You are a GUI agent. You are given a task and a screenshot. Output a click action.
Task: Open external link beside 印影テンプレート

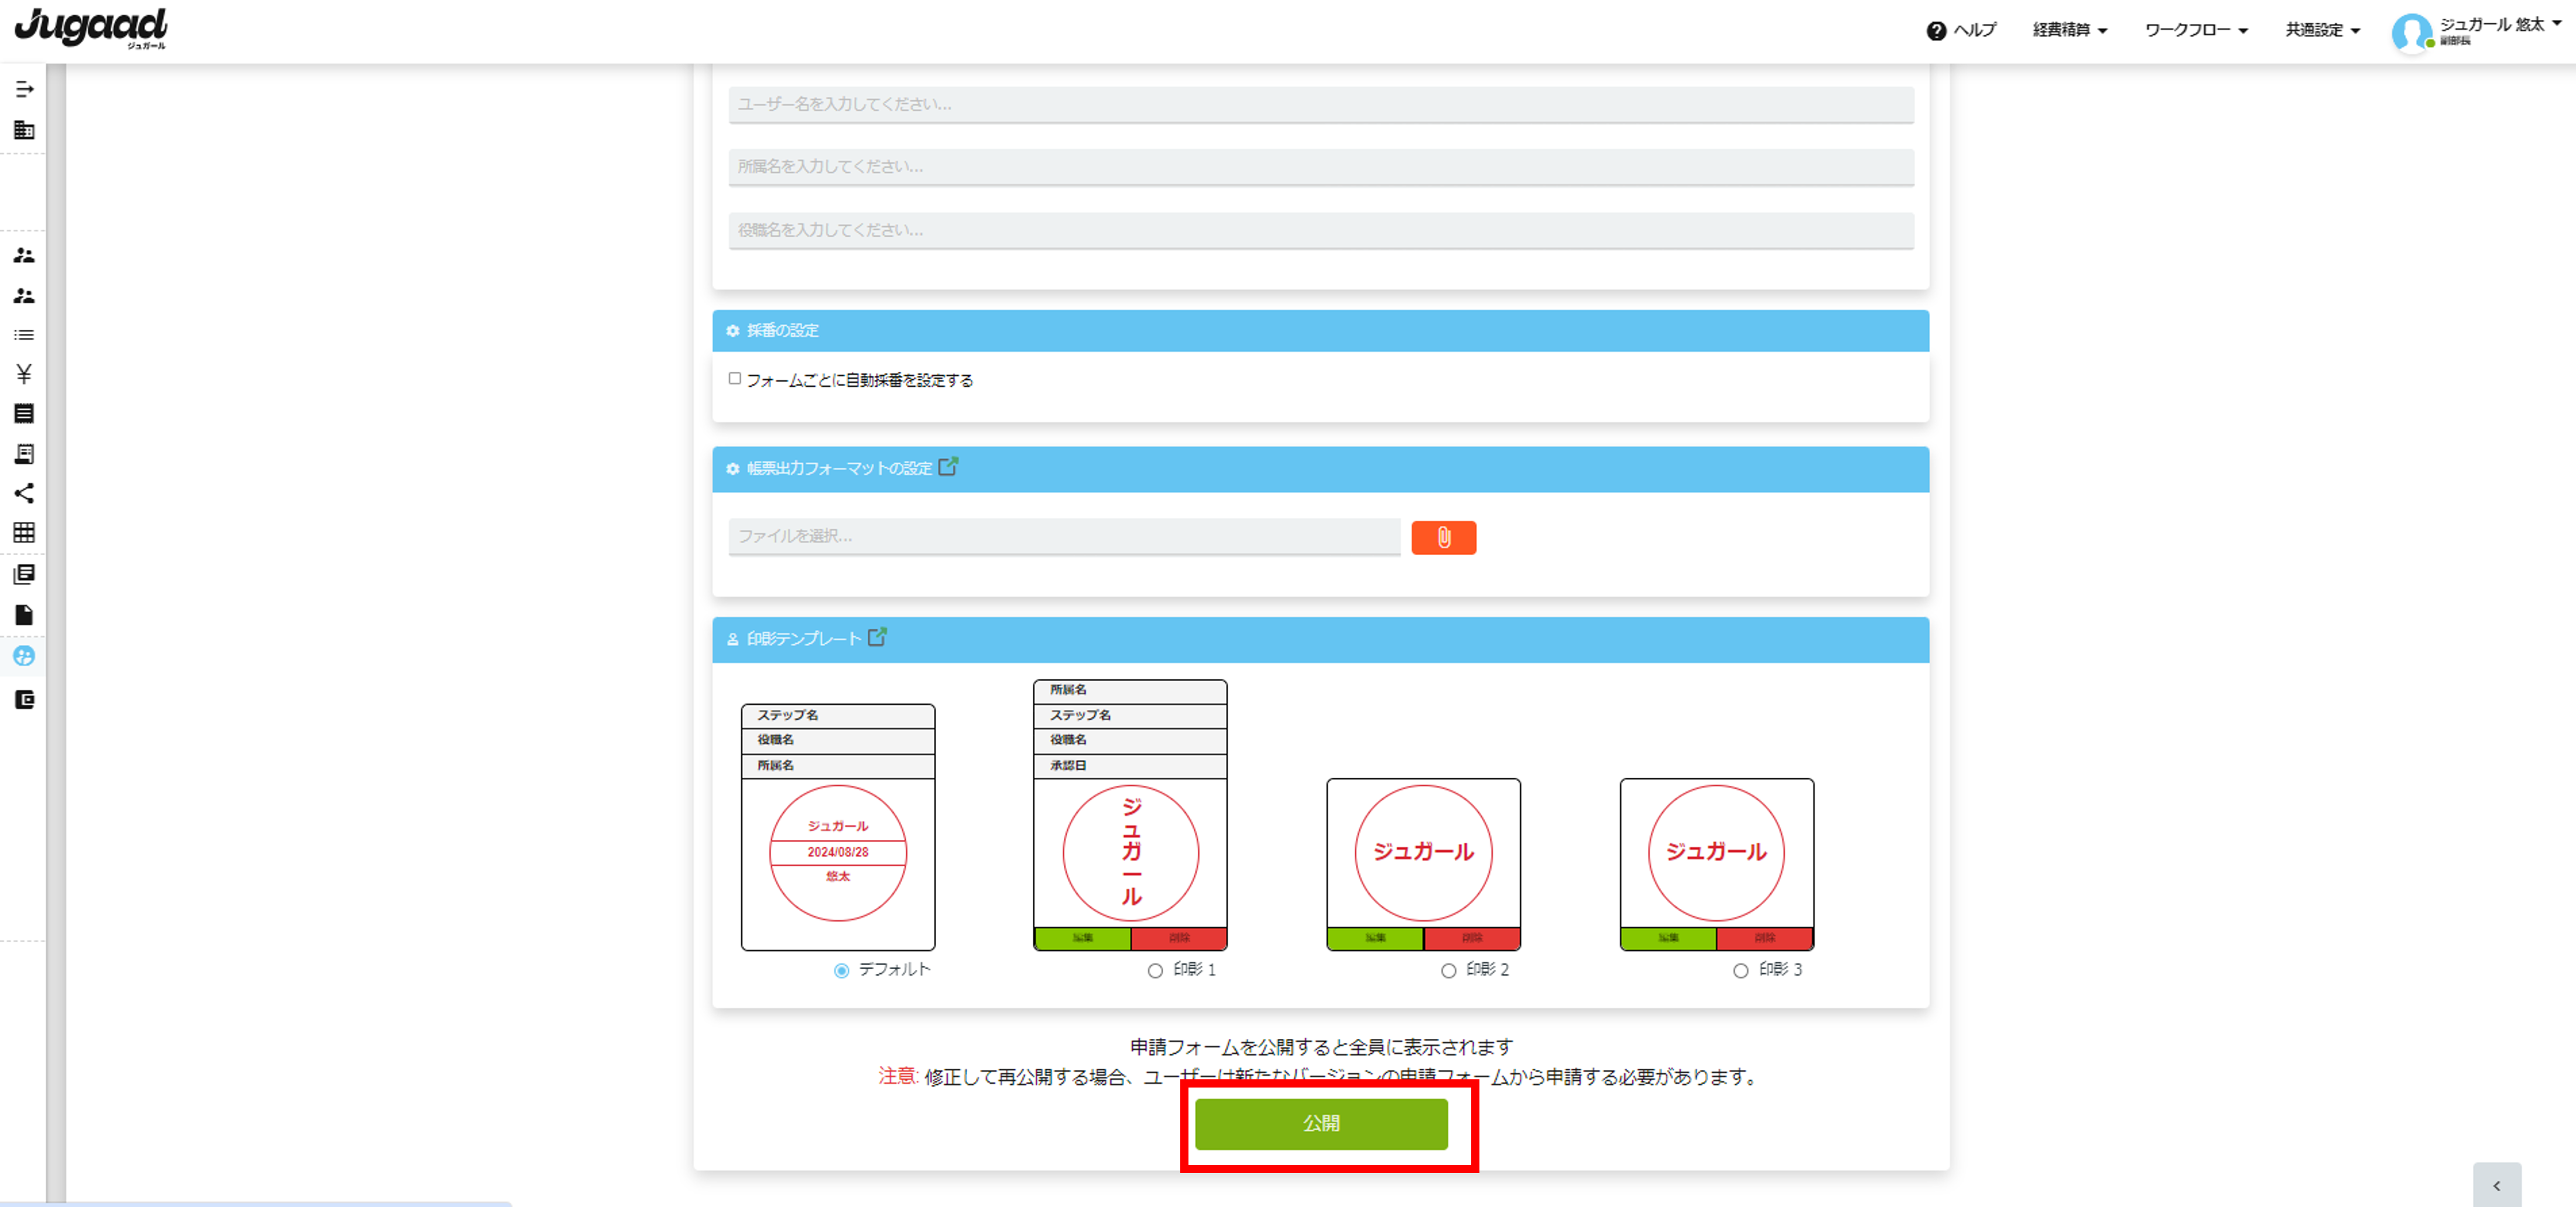pyautogui.click(x=877, y=637)
